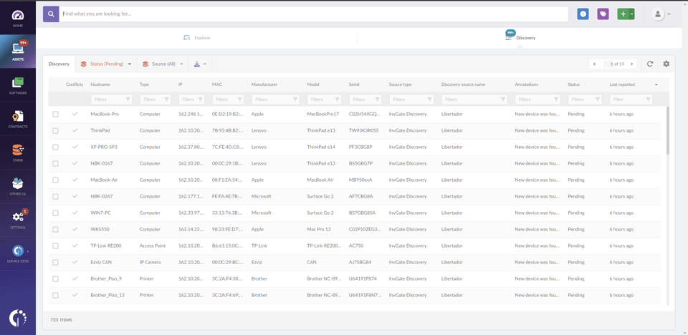688x335 pixels.
Task: Go to Software in the sidebar
Action: click(18, 85)
